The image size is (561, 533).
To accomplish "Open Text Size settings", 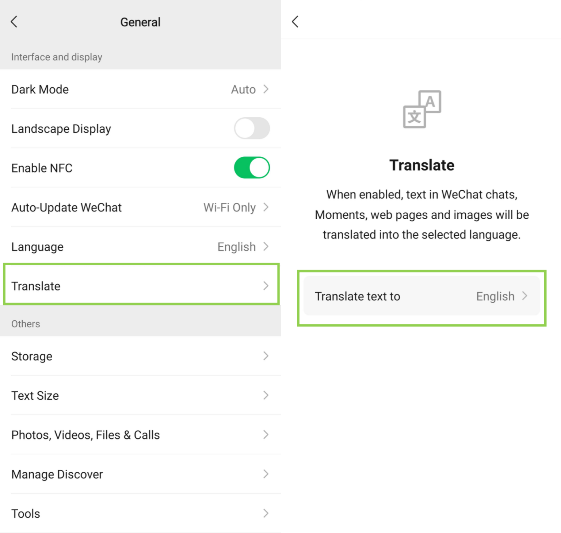I will tap(140, 396).
